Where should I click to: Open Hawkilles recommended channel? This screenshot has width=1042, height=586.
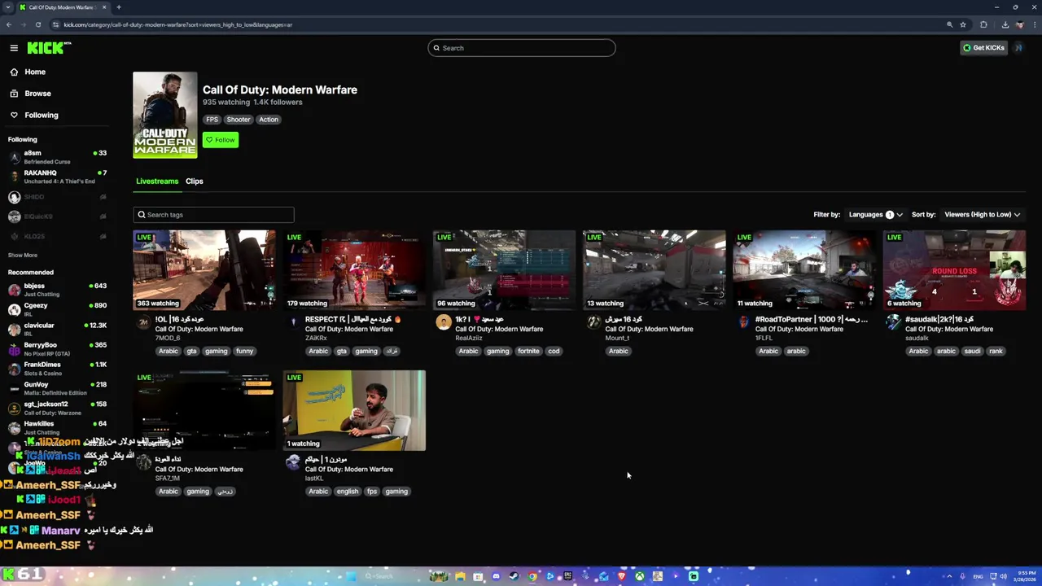(x=57, y=427)
